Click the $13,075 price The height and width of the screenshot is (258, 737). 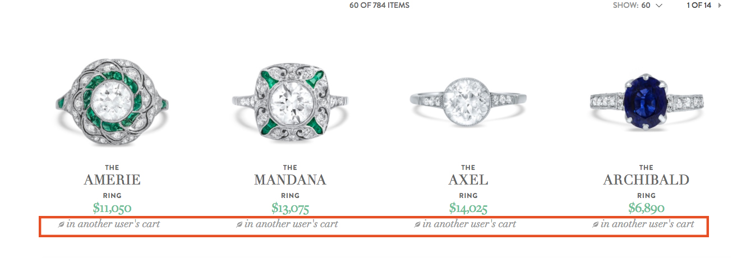pos(290,209)
